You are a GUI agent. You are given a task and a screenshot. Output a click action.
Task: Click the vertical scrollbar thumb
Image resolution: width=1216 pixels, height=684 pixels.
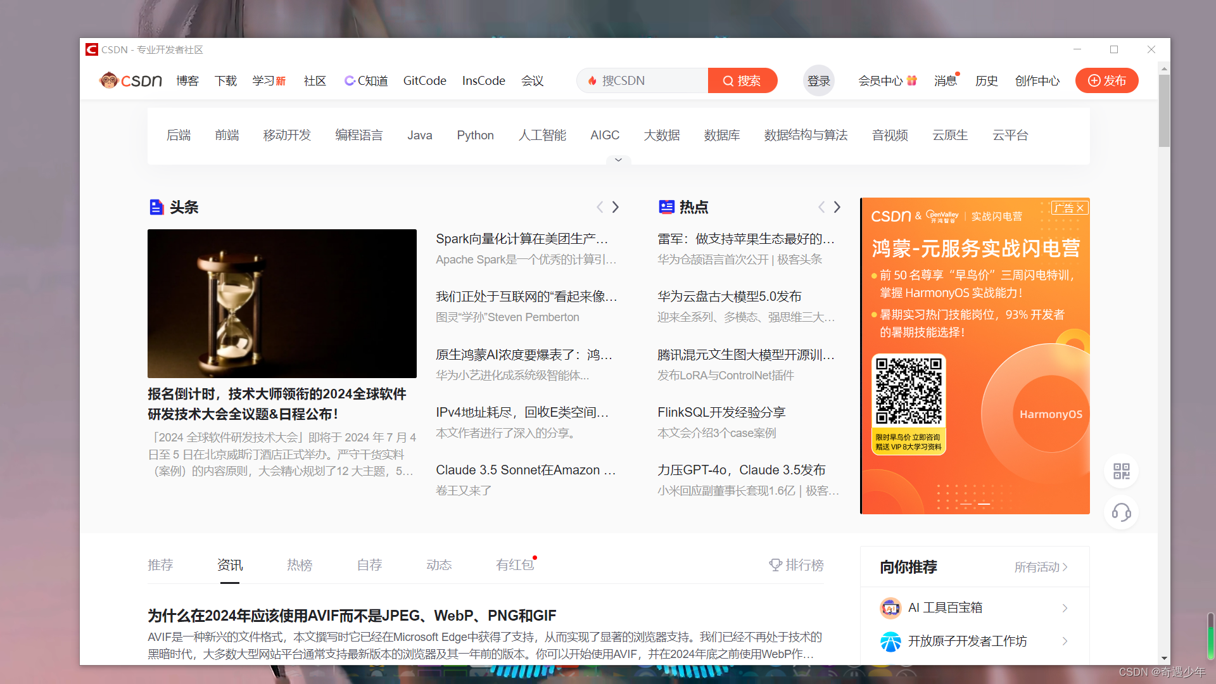[1164, 111]
